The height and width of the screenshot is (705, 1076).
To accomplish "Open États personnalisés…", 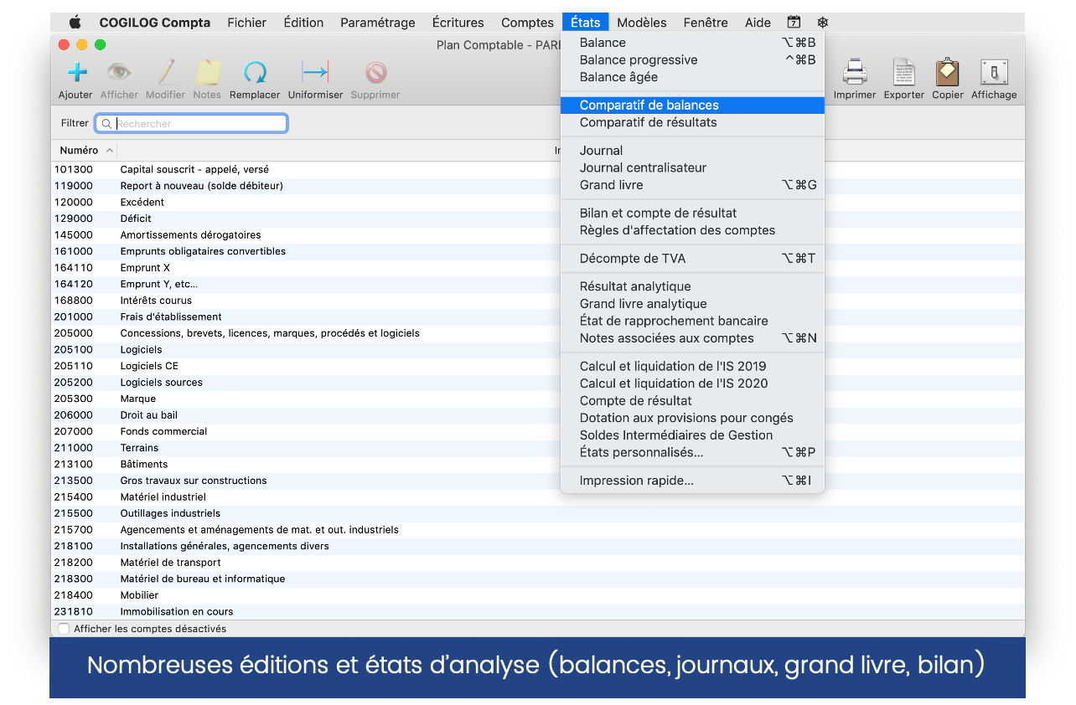I will click(x=692, y=452).
